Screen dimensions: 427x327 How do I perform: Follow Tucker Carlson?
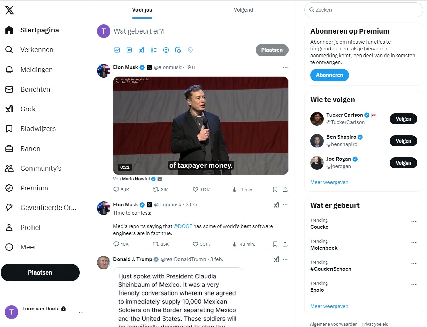[403, 119]
